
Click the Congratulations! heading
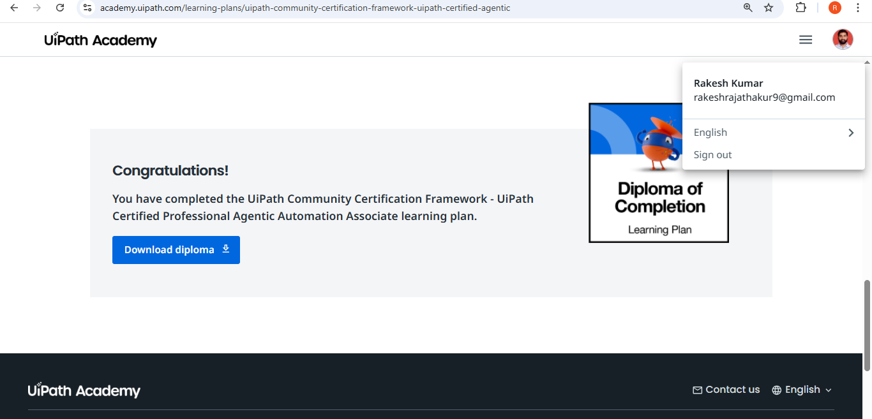(x=170, y=171)
